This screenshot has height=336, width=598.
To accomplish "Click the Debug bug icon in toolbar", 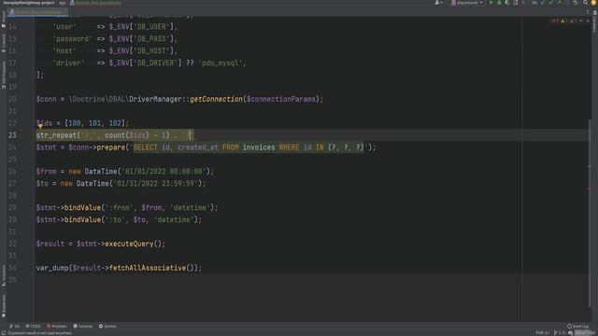I will pos(499,3).
